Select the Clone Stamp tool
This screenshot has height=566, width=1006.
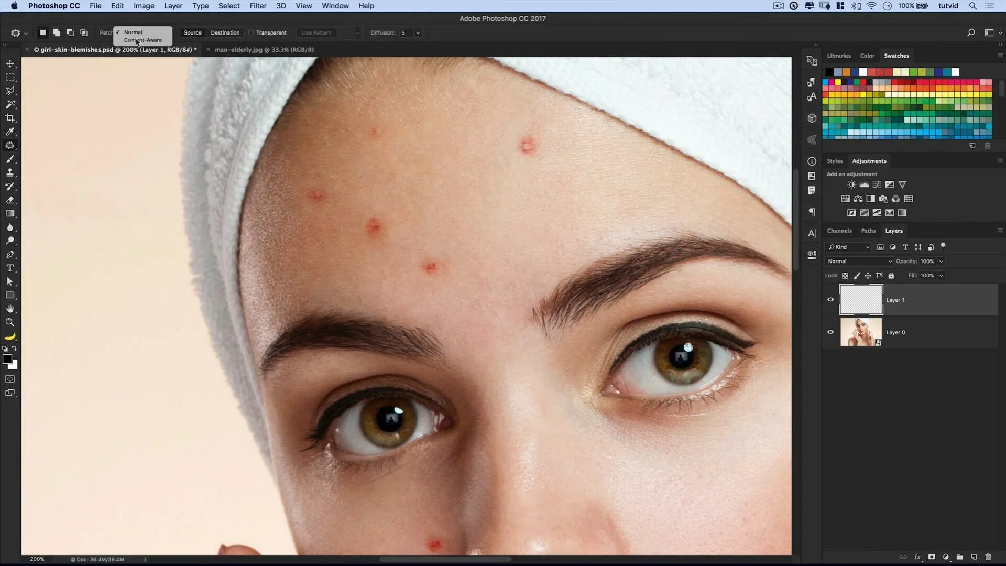click(10, 172)
